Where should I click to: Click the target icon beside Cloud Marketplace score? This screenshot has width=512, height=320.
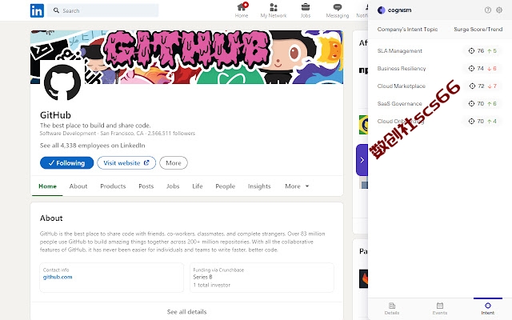coord(472,86)
